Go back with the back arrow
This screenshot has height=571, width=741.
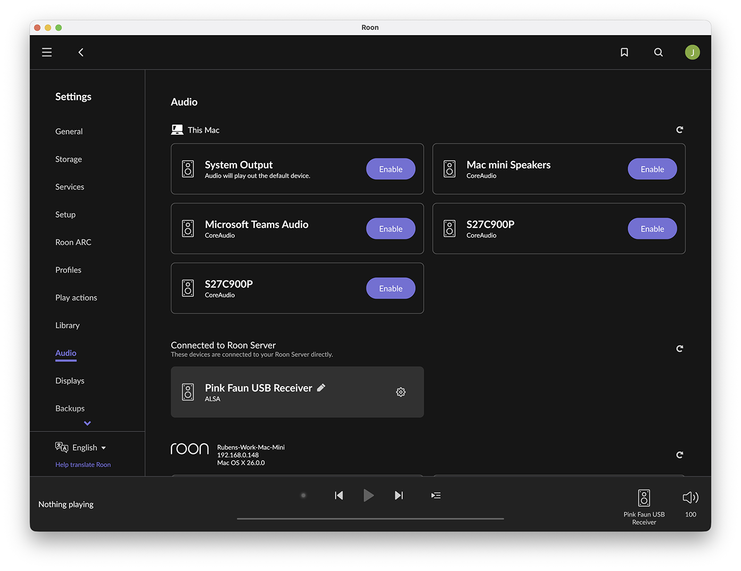click(81, 52)
